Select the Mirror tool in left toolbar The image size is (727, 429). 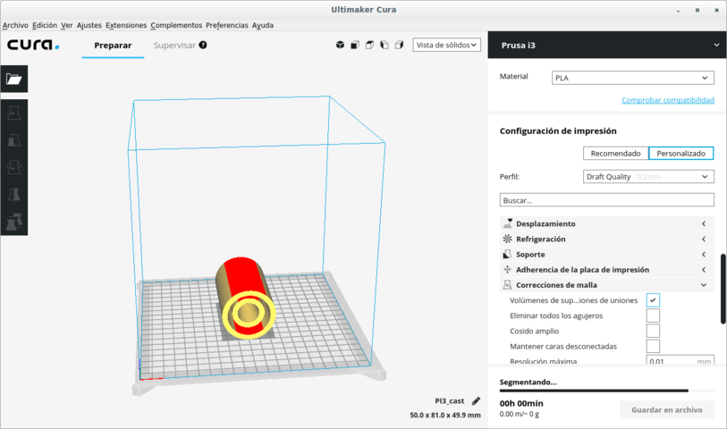(14, 195)
